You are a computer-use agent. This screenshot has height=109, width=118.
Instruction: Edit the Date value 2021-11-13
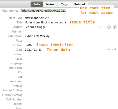(33, 50)
